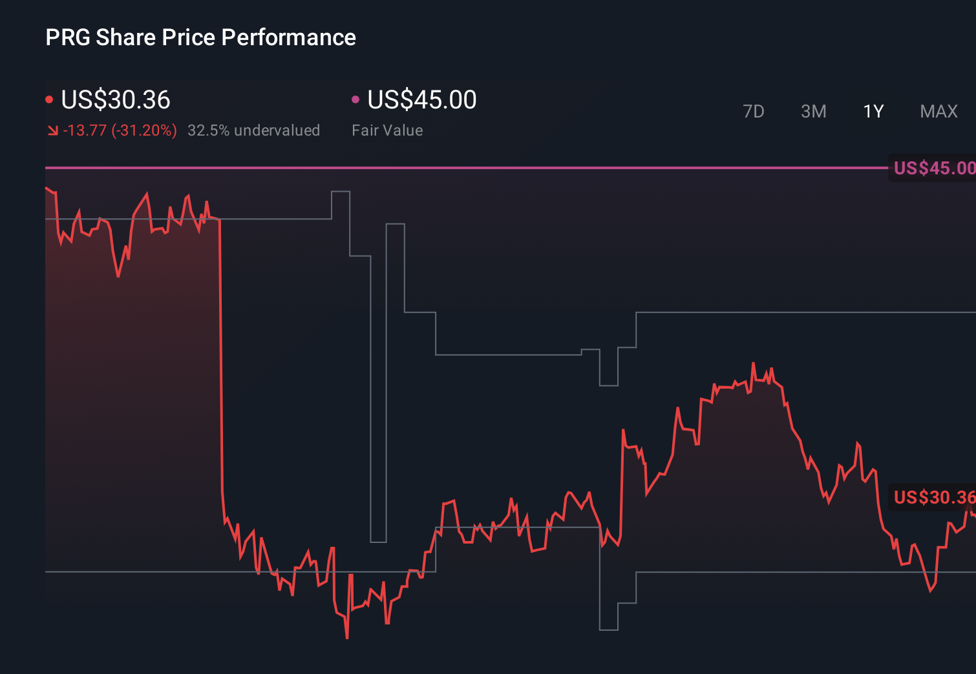Toggle the US$45.00 Fair Value series
The height and width of the screenshot is (674, 976).
(421, 100)
